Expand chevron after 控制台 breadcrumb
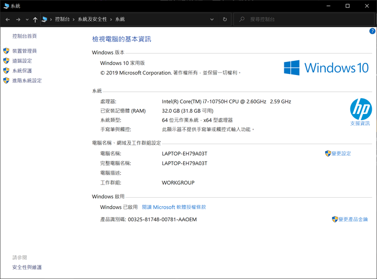 click(74, 19)
